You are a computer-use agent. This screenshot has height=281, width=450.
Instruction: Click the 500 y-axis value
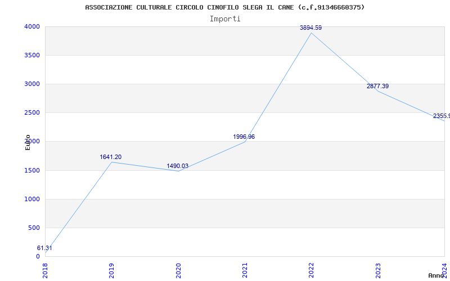(34, 228)
